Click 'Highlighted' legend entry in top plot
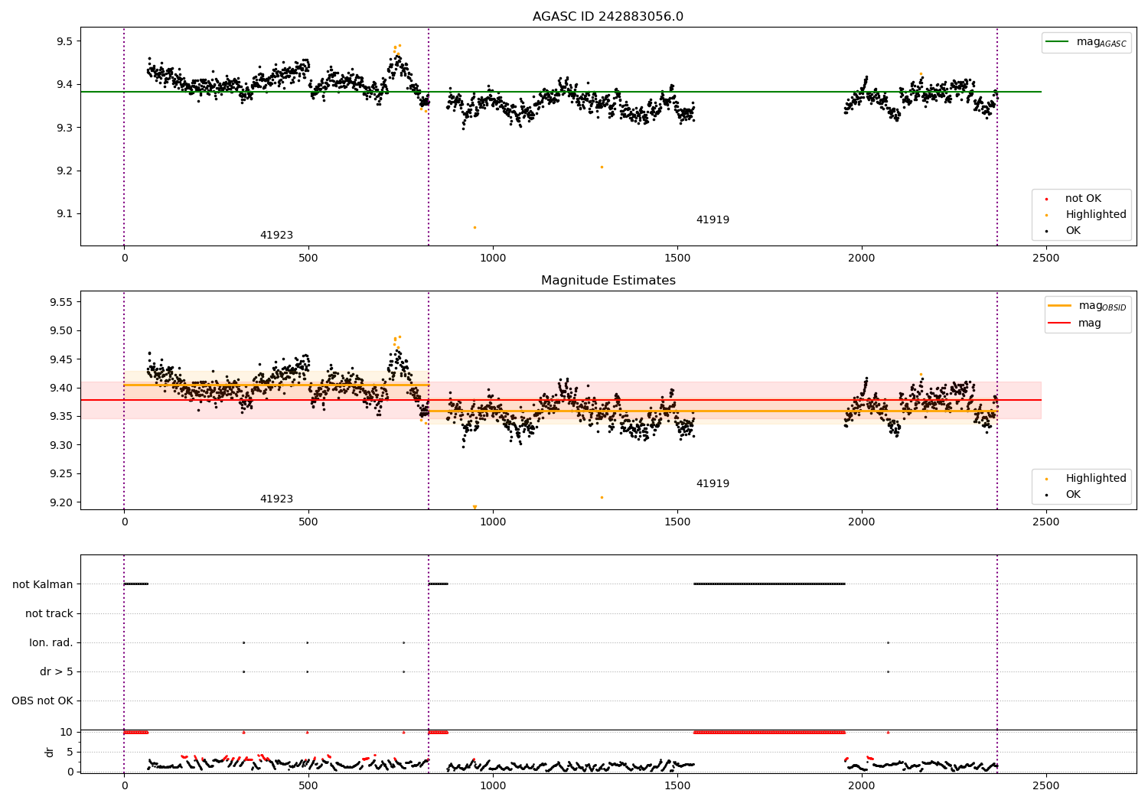The image size is (1148, 803). click(x=1086, y=215)
